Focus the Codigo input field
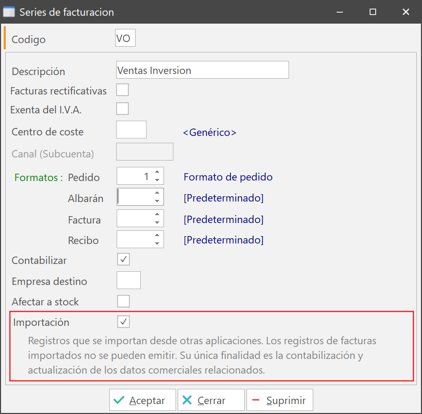422x414 pixels. [125, 38]
